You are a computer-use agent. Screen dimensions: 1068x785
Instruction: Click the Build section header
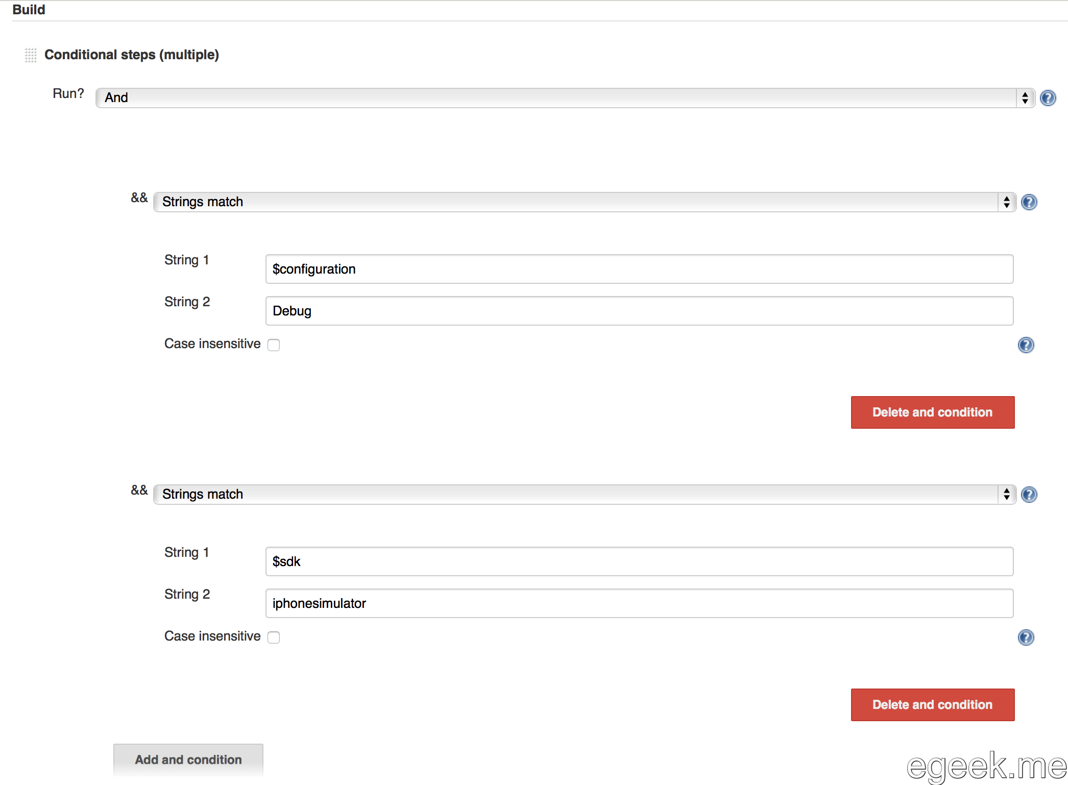point(29,10)
